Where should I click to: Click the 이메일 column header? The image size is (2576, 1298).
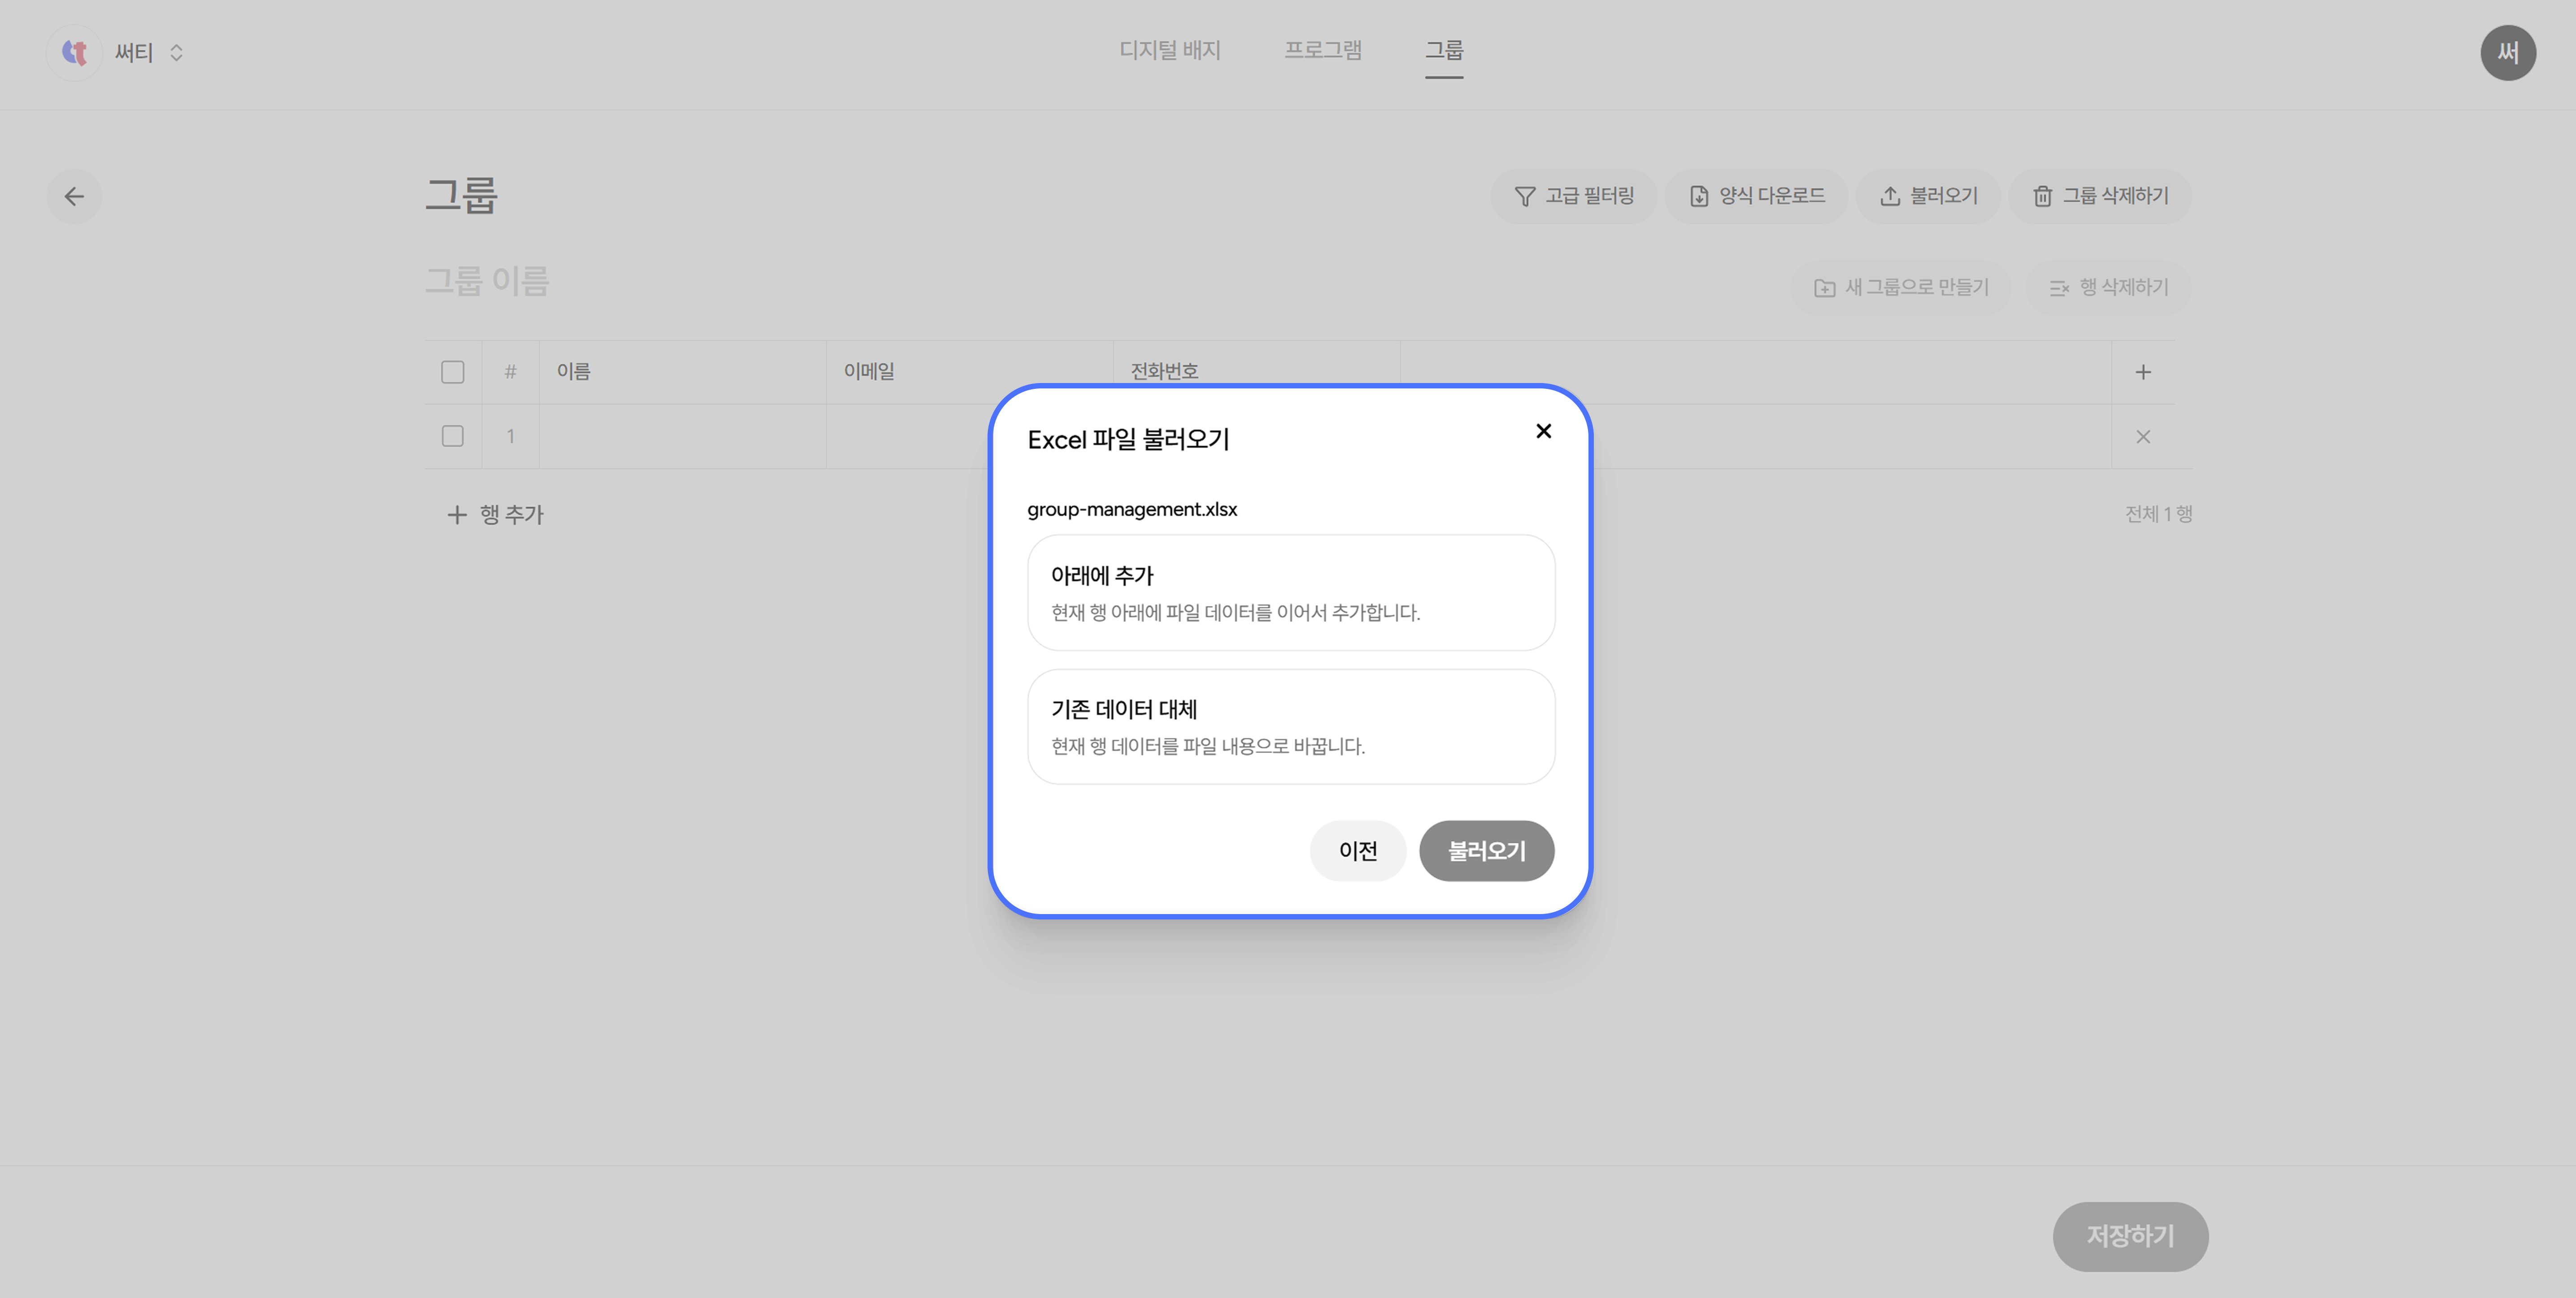tap(970, 372)
